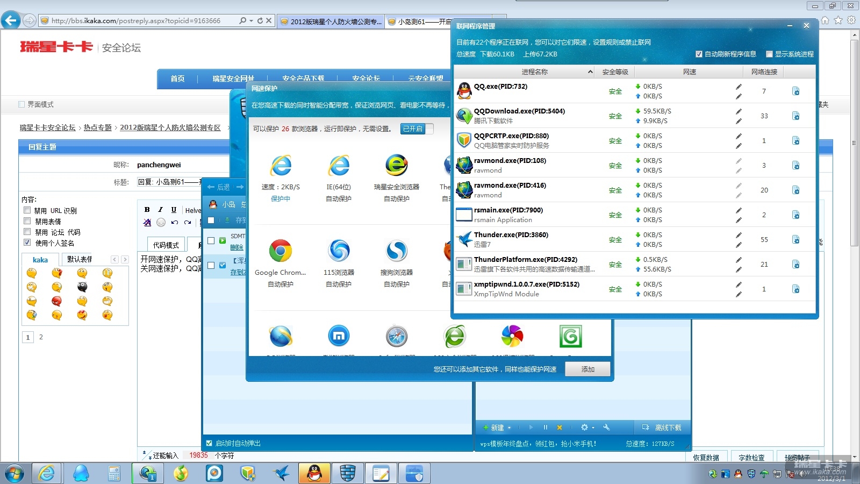Select the colorful pinwheel browser icon
Image resolution: width=860 pixels, height=484 pixels.
(512, 337)
